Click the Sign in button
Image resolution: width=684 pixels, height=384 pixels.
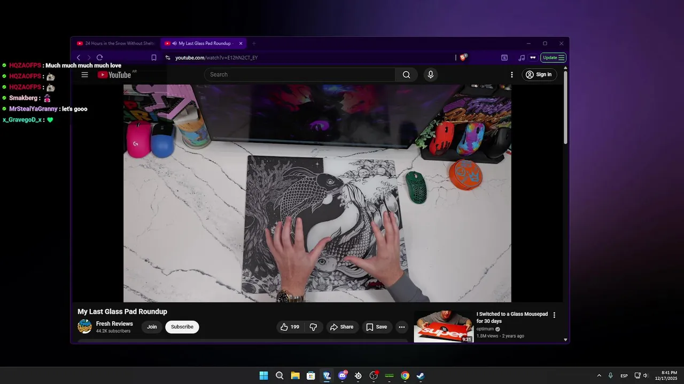point(539,75)
